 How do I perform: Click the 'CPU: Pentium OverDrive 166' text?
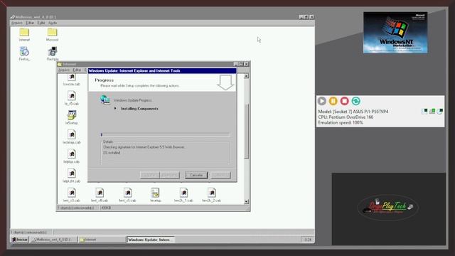pyautogui.click(x=346, y=117)
